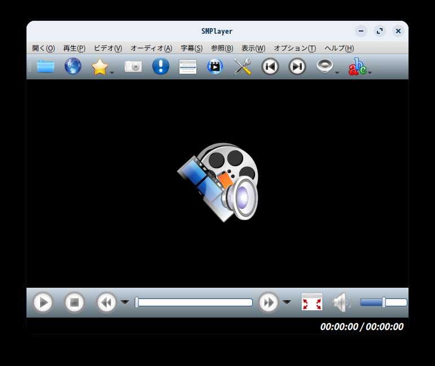Image resolution: width=435 pixels, height=366 pixels.
Task: Skip to the next playlist item
Action: (297, 66)
